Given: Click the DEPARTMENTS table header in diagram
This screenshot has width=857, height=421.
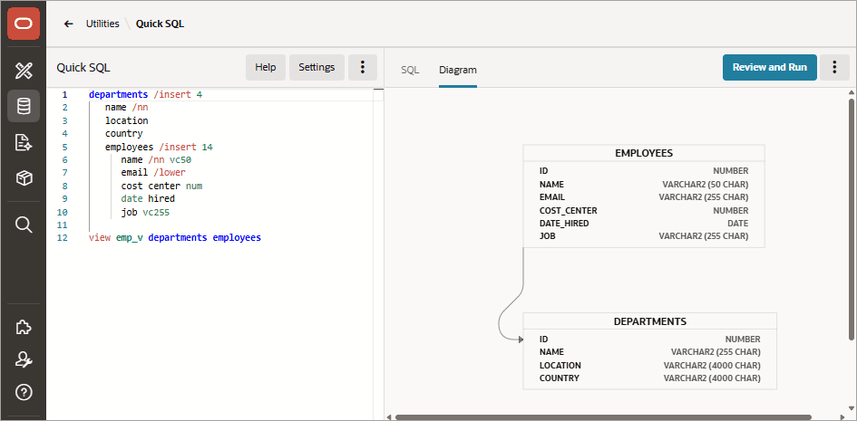Looking at the screenshot, I should pos(650,321).
